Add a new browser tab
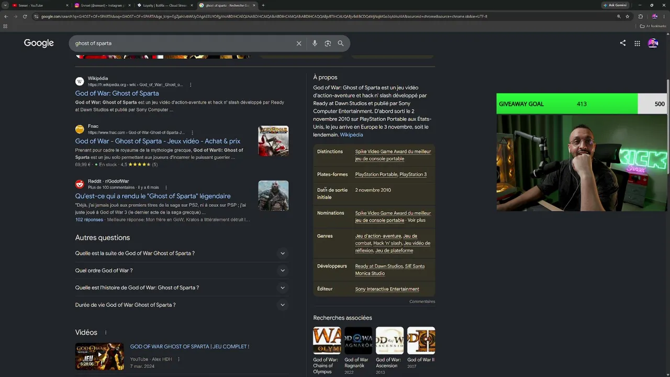This screenshot has height=377, width=670. (263, 5)
